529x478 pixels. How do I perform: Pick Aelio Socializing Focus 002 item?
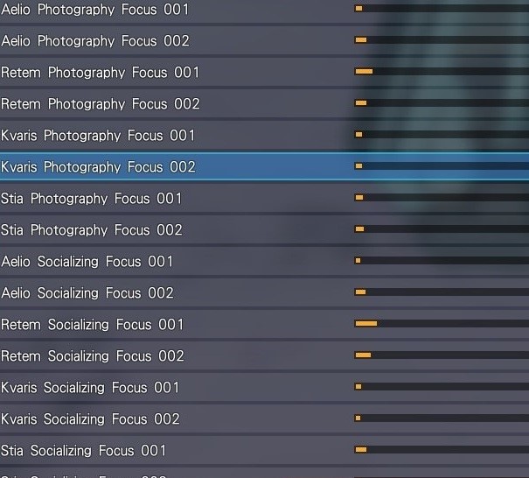click(264, 292)
